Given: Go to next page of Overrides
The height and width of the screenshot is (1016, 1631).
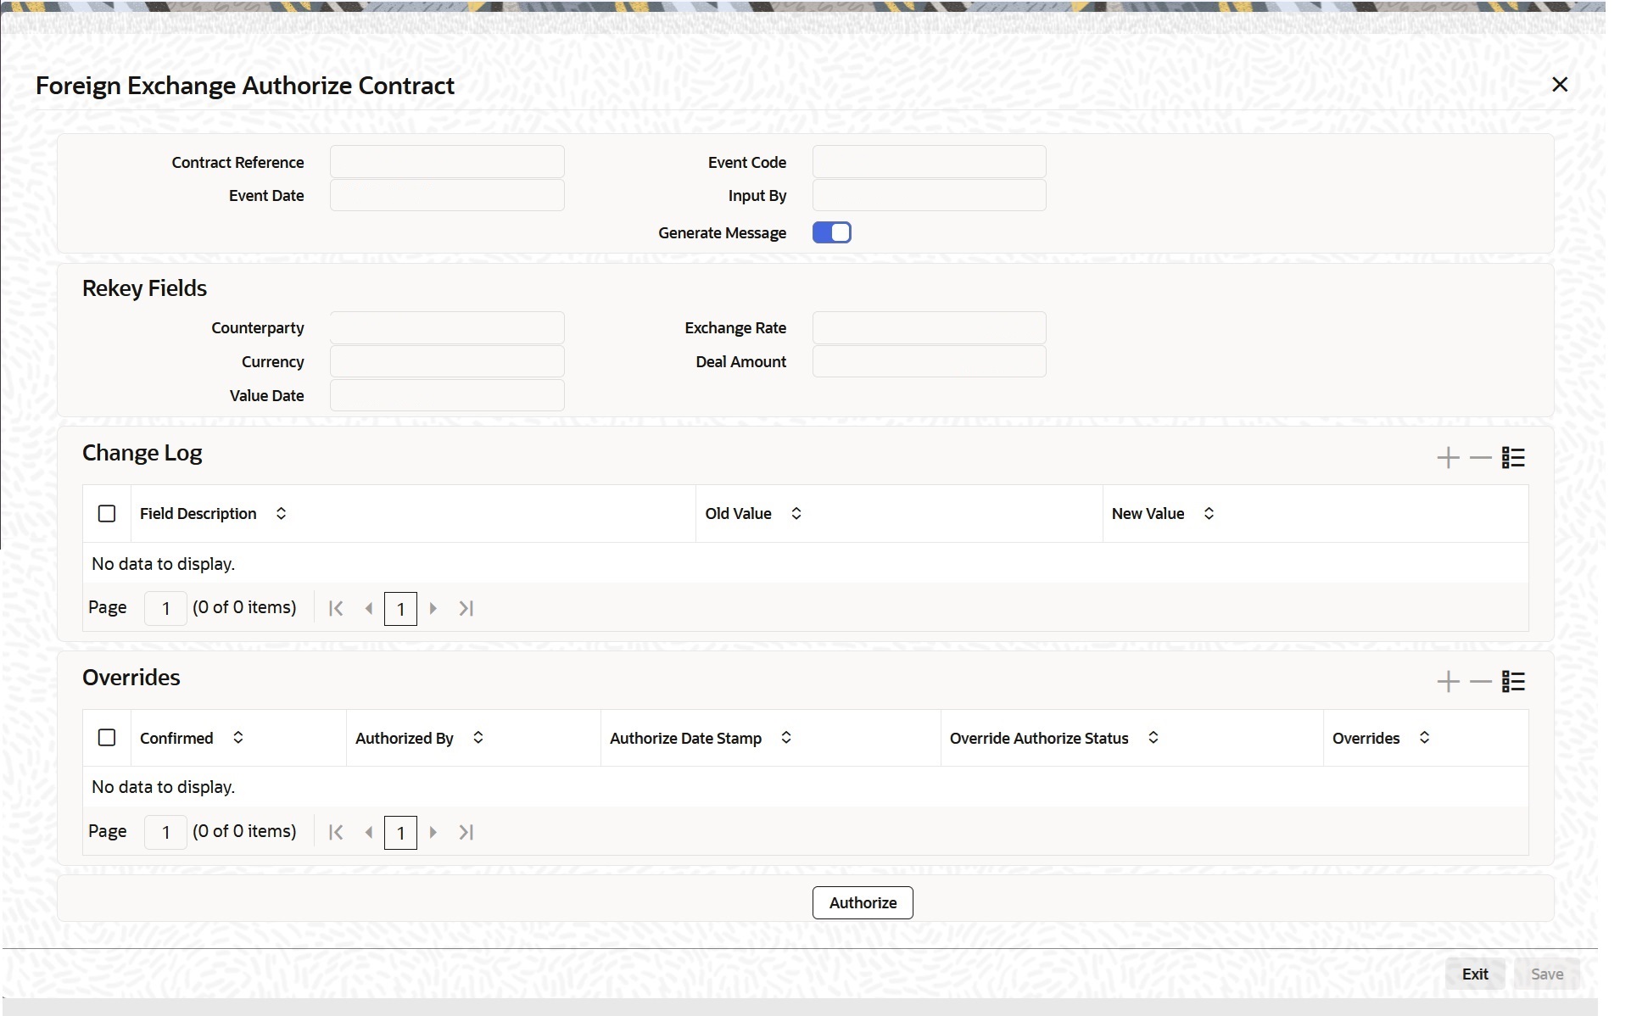Looking at the screenshot, I should coord(433,832).
